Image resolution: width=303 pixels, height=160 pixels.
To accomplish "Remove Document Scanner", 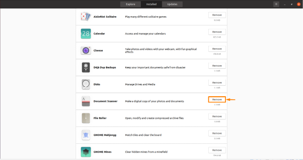I will pos(217,99).
